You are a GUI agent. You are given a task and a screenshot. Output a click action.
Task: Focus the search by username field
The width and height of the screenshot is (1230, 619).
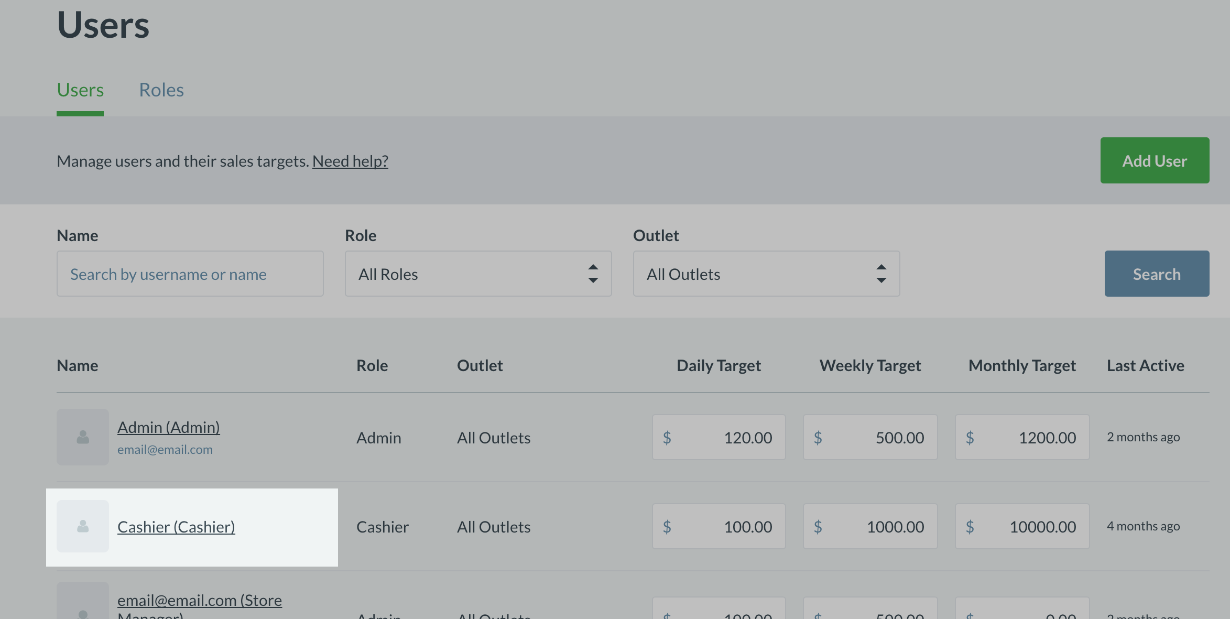(x=190, y=274)
